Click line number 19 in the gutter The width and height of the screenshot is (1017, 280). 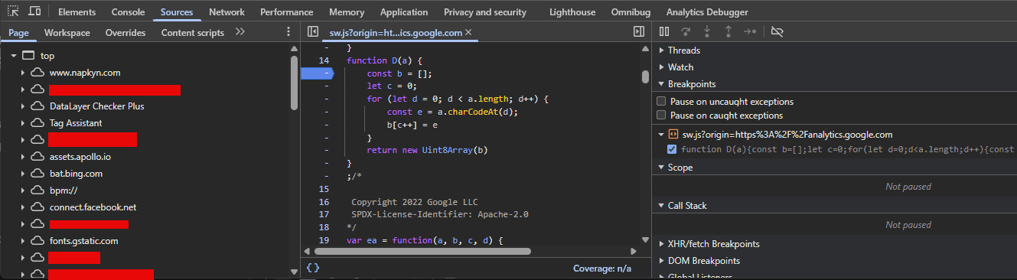click(324, 241)
